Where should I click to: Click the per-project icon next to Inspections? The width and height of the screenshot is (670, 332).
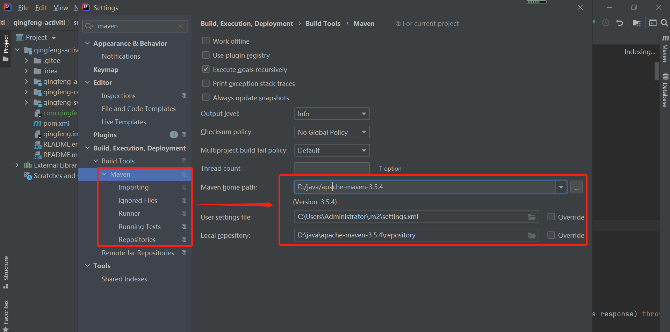pos(184,96)
